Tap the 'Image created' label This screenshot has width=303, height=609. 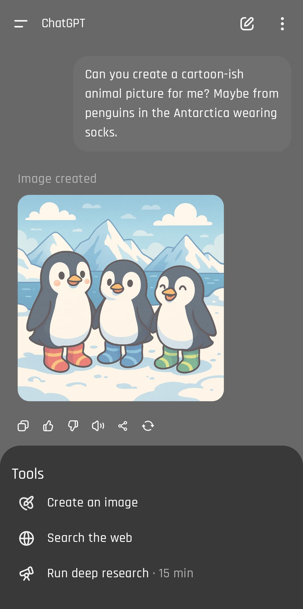click(x=57, y=179)
